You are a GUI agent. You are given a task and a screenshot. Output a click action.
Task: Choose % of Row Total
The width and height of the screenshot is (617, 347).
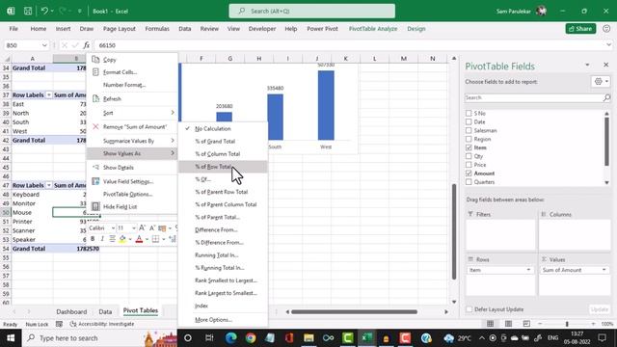pyautogui.click(x=223, y=167)
